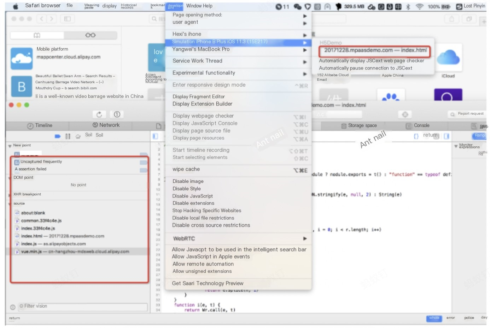Open the file menu
The image size is (490, 328).
[70, 5]
